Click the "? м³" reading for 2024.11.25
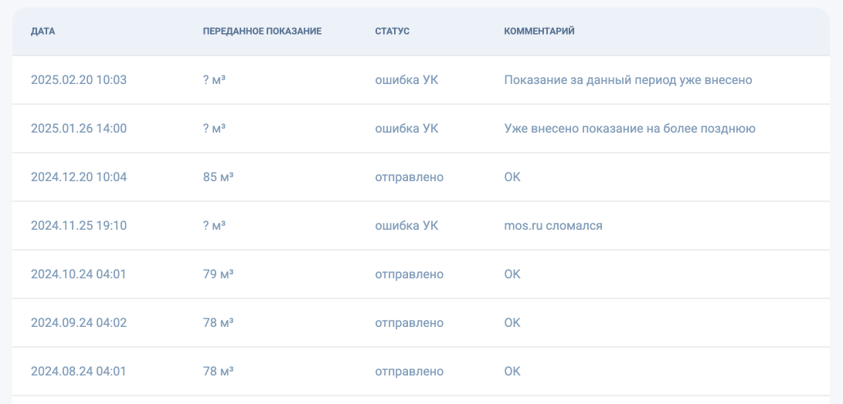Screen dimensions: 843x404 tap(214, 226)
